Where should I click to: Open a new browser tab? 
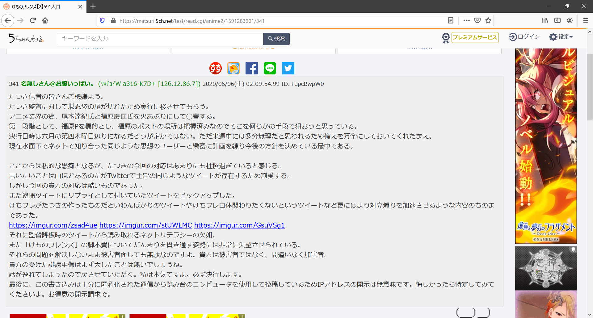pos(93,6)
